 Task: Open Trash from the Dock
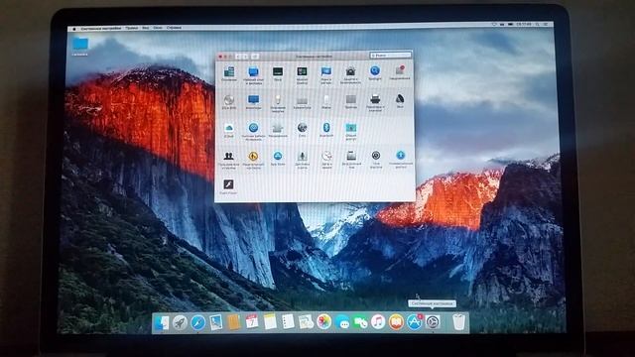(458, 322)
